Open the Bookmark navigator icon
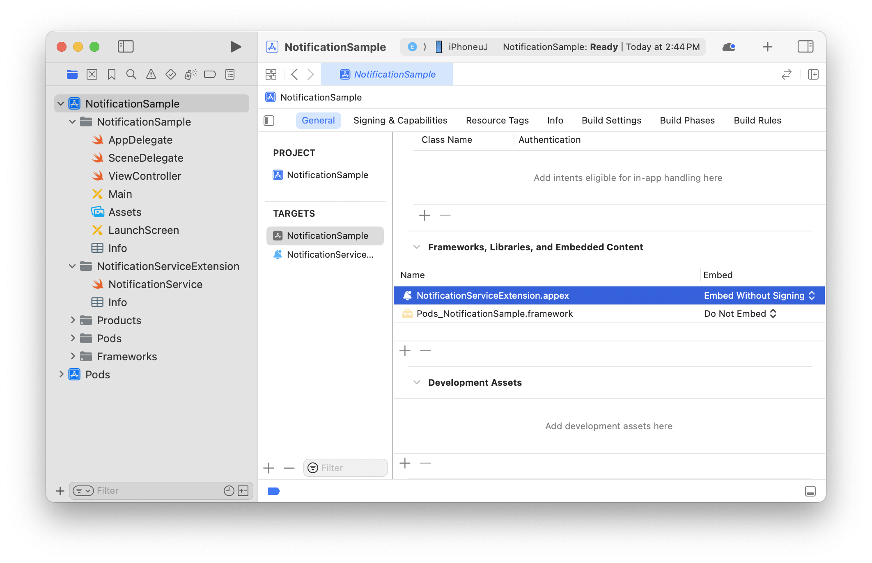 [111, 74]
